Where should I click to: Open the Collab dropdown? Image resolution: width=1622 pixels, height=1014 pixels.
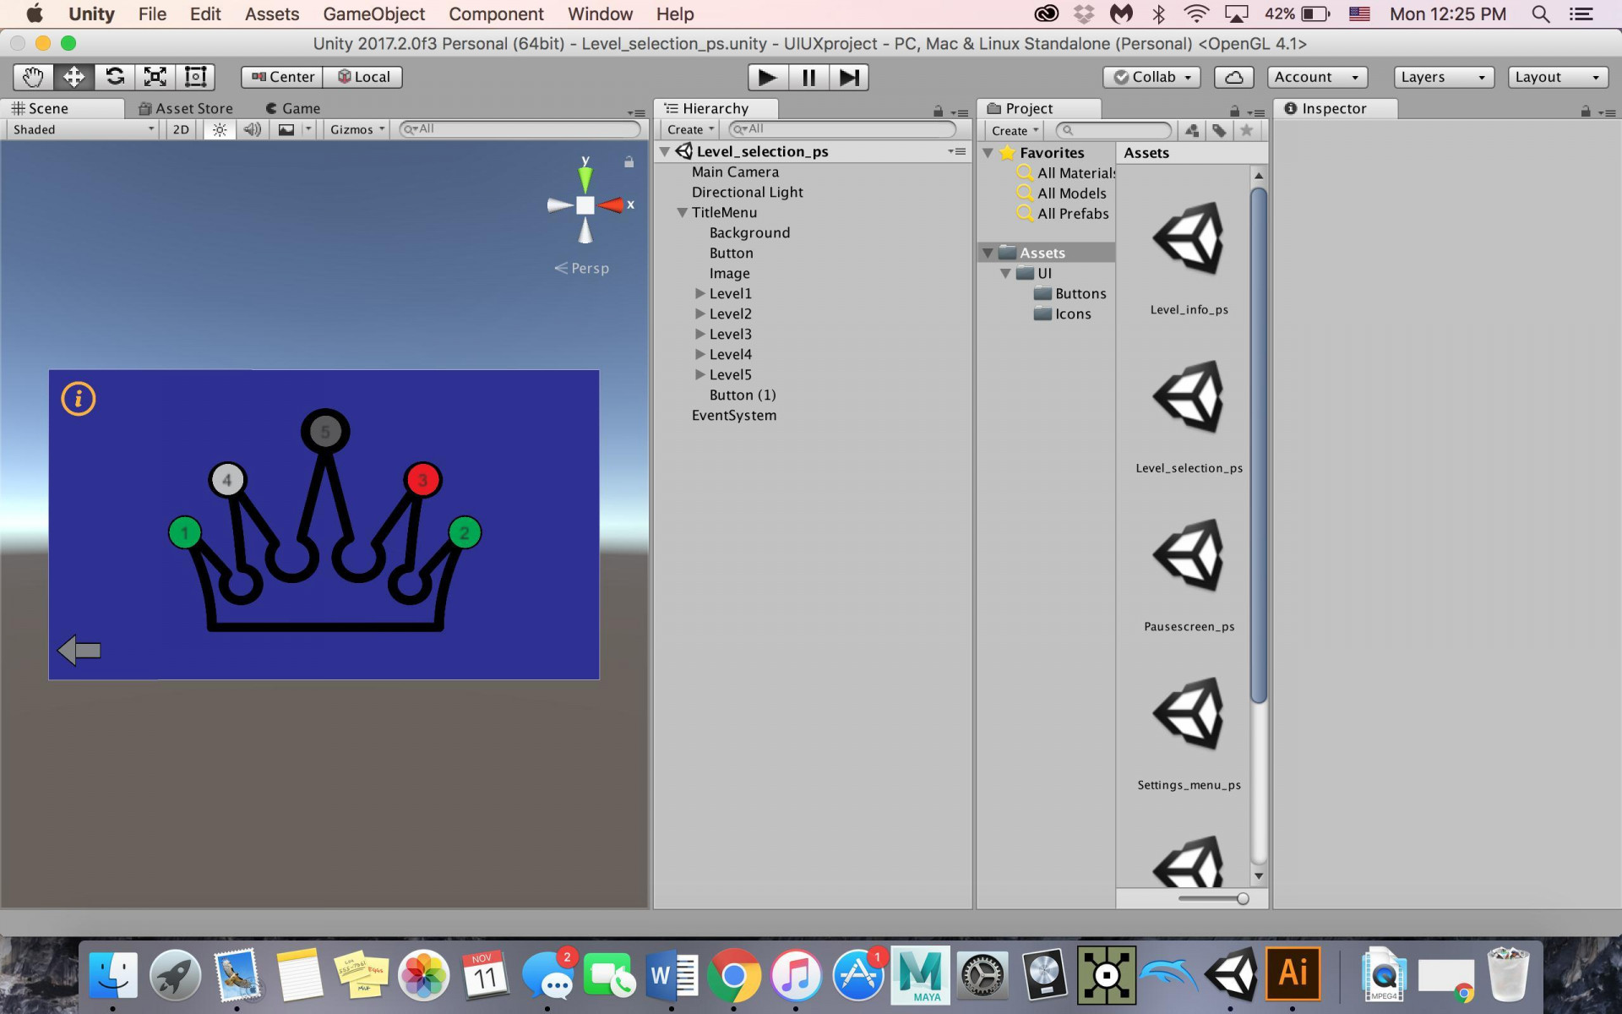click(1151, 77)
